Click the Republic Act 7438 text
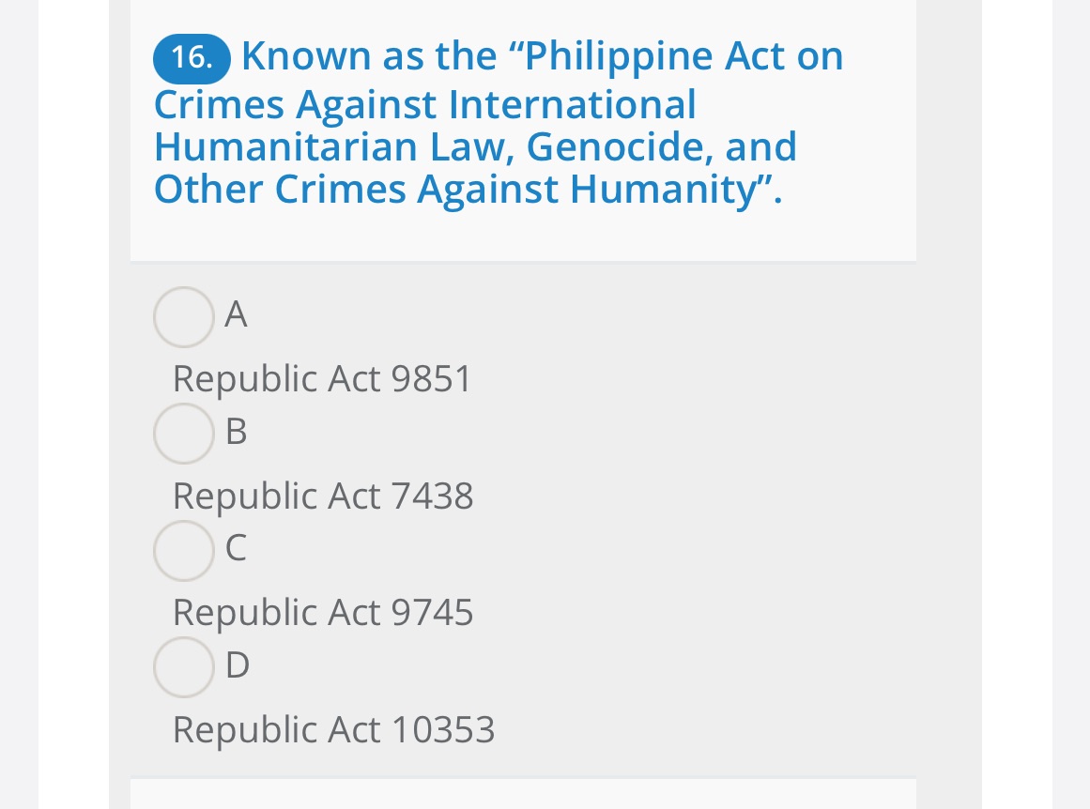Viewport: 1090px width, 809px height. [322, 496]
